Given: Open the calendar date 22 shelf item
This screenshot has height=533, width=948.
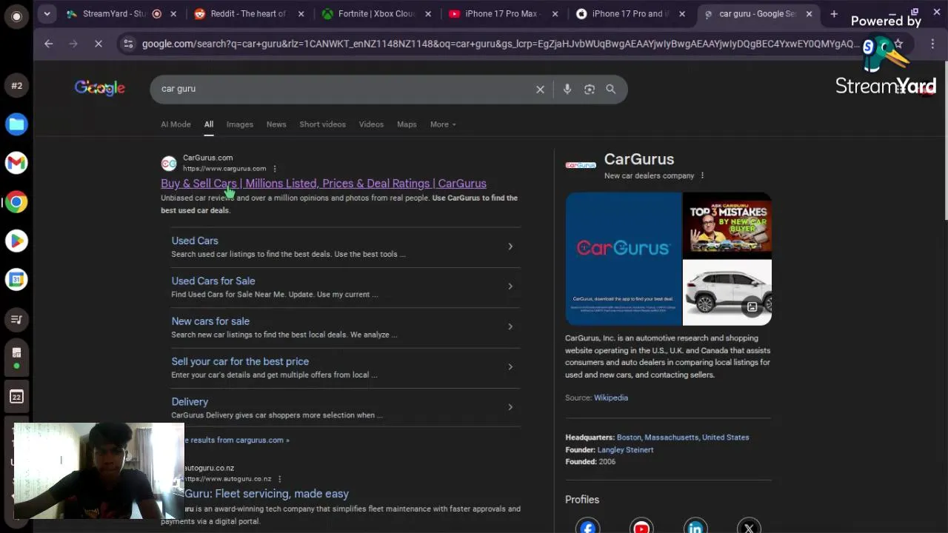Looking at the screenshot, I should click(16, 397).
